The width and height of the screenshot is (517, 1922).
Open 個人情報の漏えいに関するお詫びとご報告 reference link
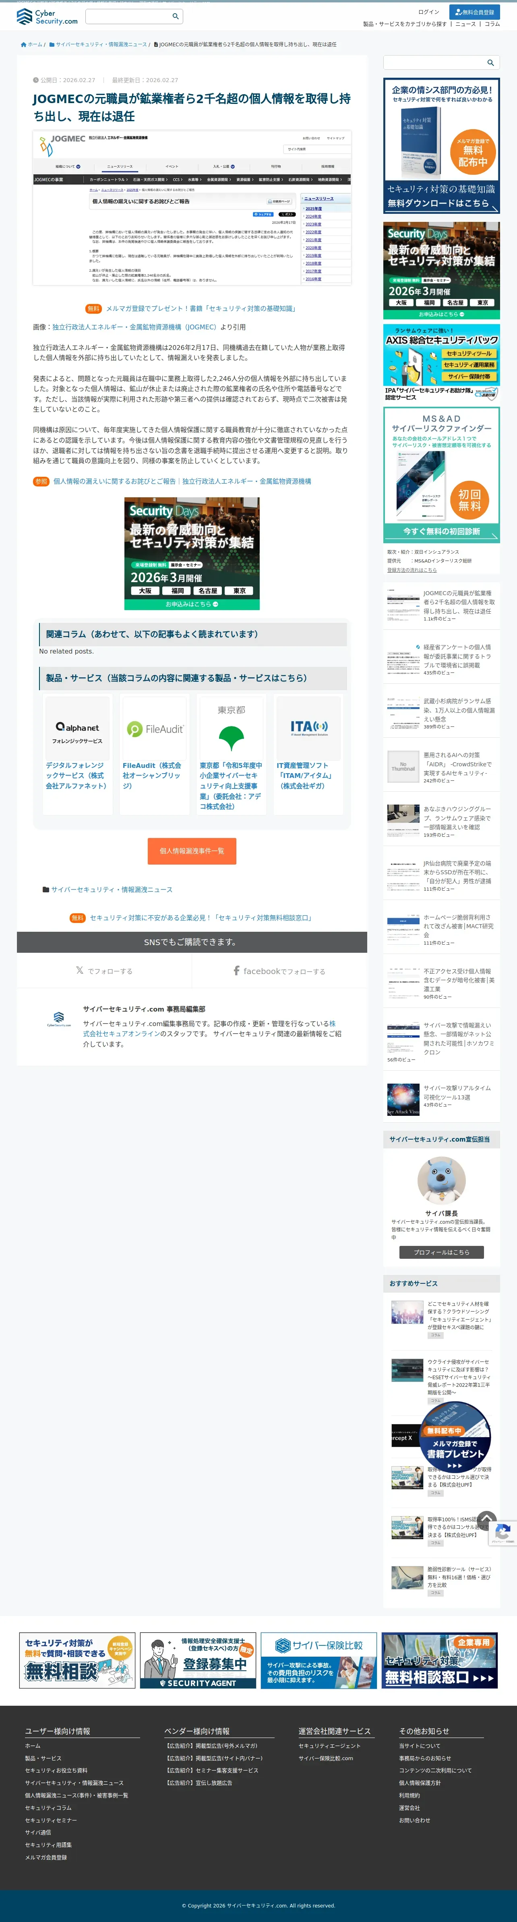click(x=182, y=481)
